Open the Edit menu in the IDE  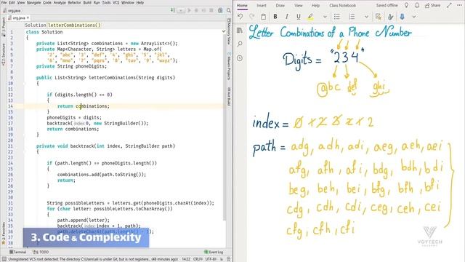click(12, 2)
